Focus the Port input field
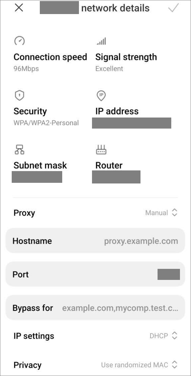This screenshot has height=376, width=191. tap(95, 274)
